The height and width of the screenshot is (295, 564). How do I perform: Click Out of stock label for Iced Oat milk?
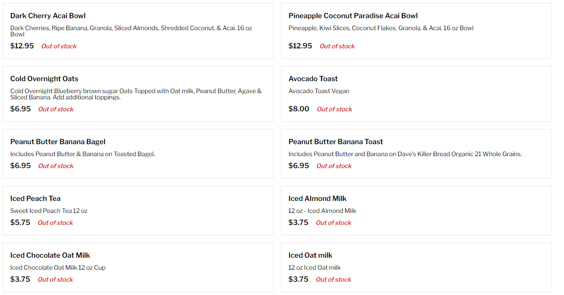point(333,279)
